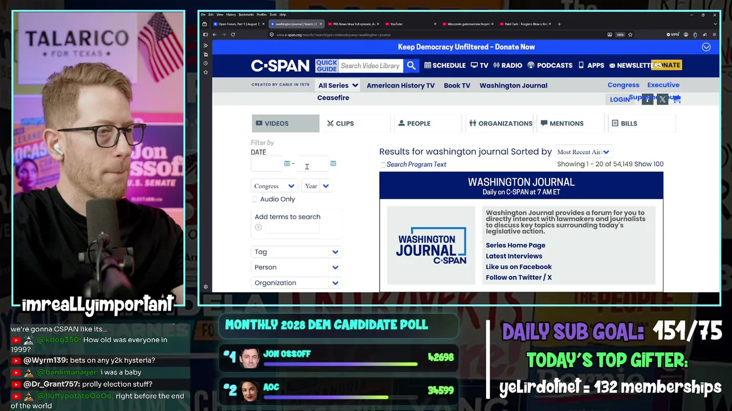Go back in browser history
Viewport: 732px width, 411px height.
tap(214, 35)
